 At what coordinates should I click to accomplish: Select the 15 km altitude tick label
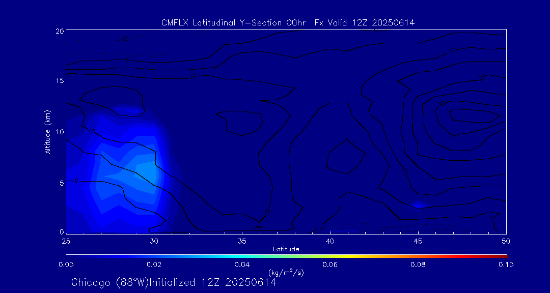[x=59, y=81]
